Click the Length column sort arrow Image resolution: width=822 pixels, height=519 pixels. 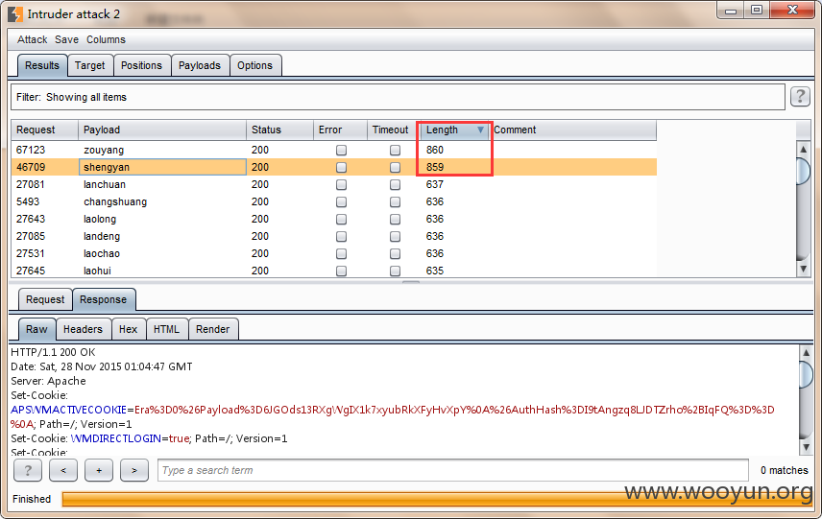[480, 130]
